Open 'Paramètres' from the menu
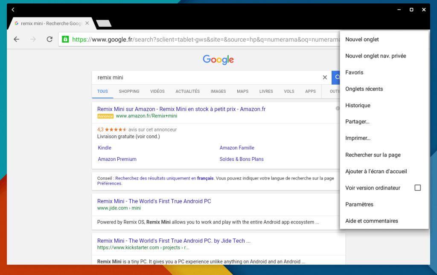437x275 pixels. 384,204
